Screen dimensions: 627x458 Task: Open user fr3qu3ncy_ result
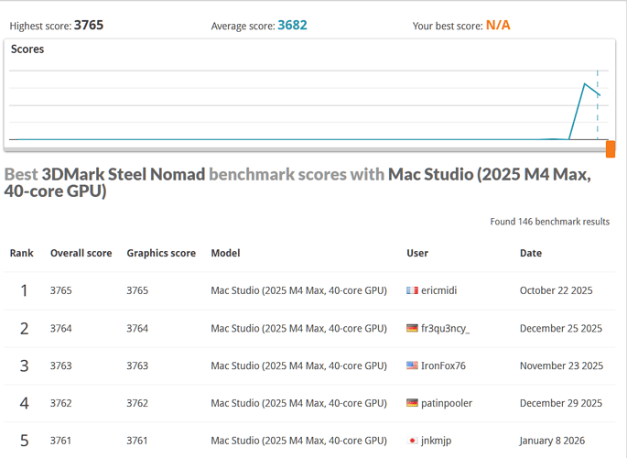pyautogui.click(x=445, y=329)
